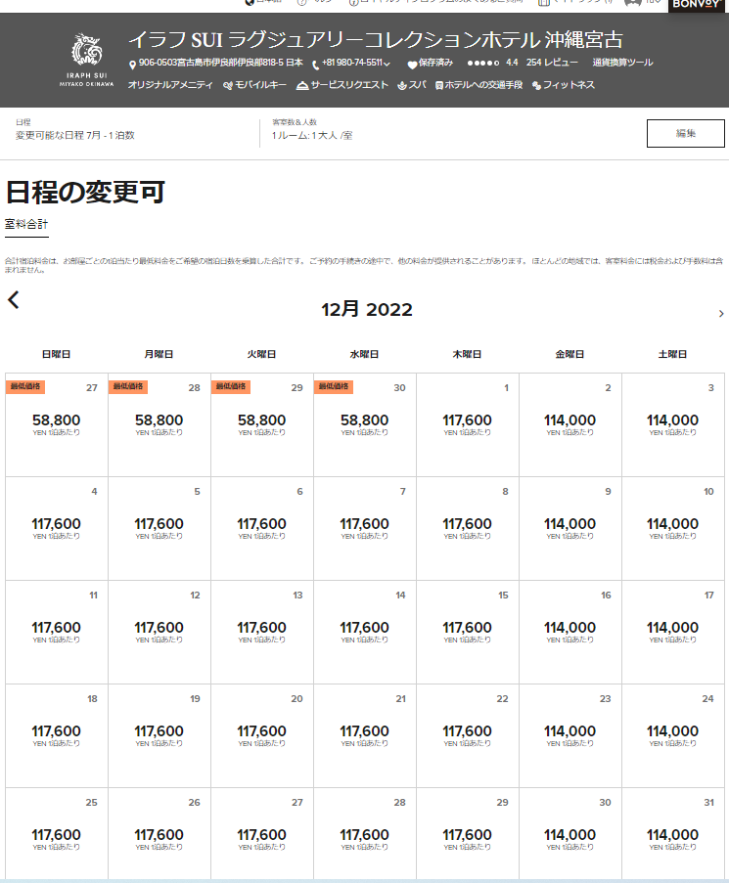Open Service Request option
Viewport: 729px width, 883px height.
tap(342, 85)
